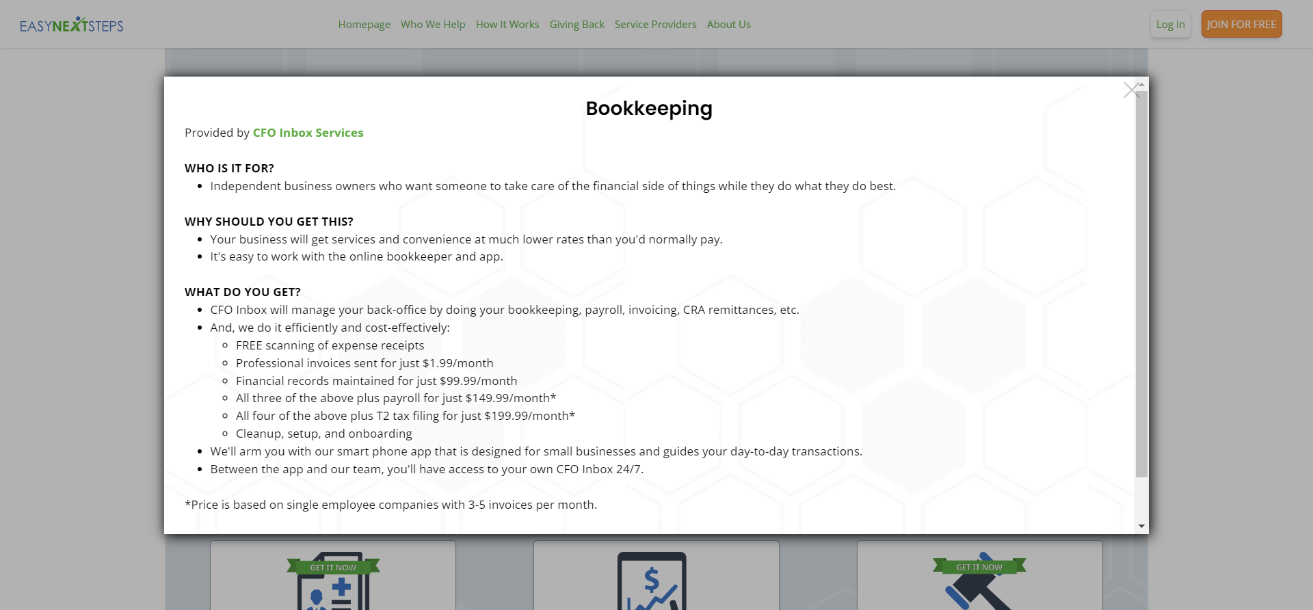Close the Bookkeeping dialog
1313x610 pixels.
pyautogui.click(x=1131, y=90)
